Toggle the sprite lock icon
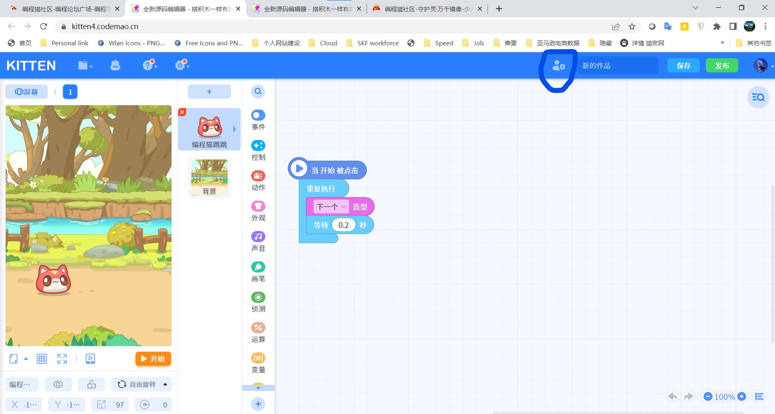This screenshot has height=414, width=775. [x=91, y=384]
